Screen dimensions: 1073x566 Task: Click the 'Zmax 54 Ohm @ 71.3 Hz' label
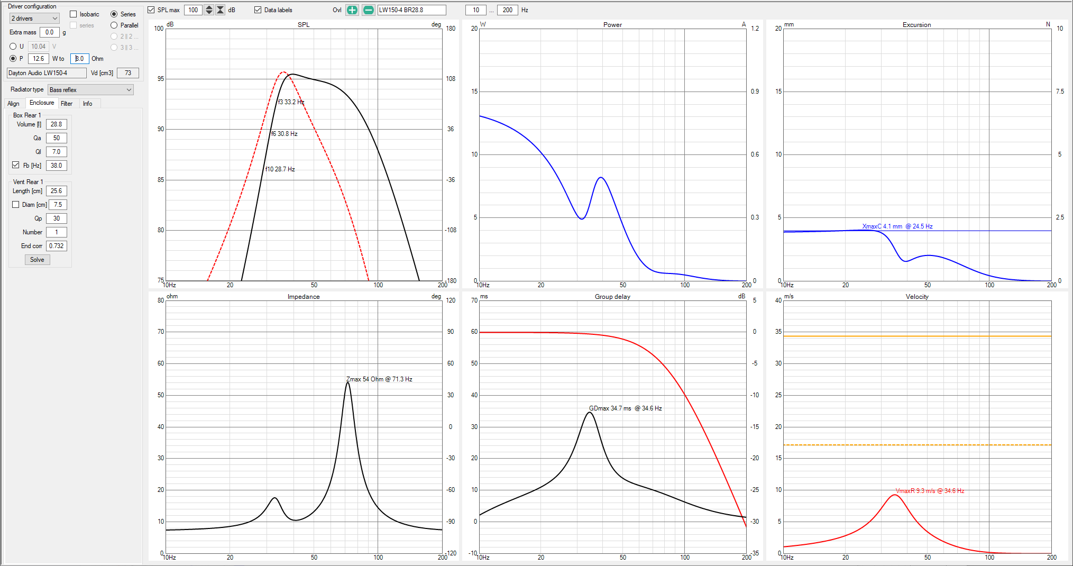[x=379, y=379]
